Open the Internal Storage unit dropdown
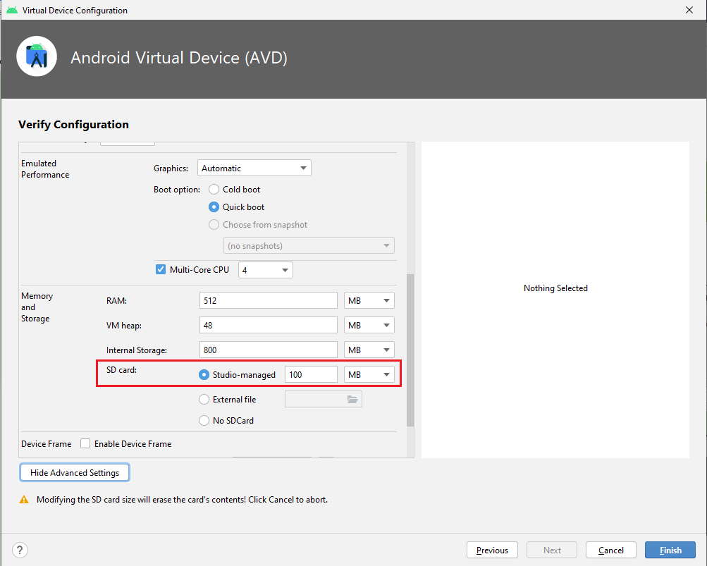This screenshot has height=566, width=707. pos(369,350)
